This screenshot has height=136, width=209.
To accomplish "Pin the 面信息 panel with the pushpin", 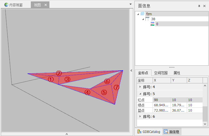I will [x=199, y=6].
